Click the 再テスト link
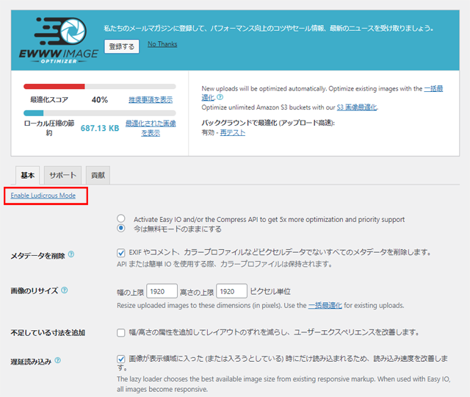 (x=233, y=132)
